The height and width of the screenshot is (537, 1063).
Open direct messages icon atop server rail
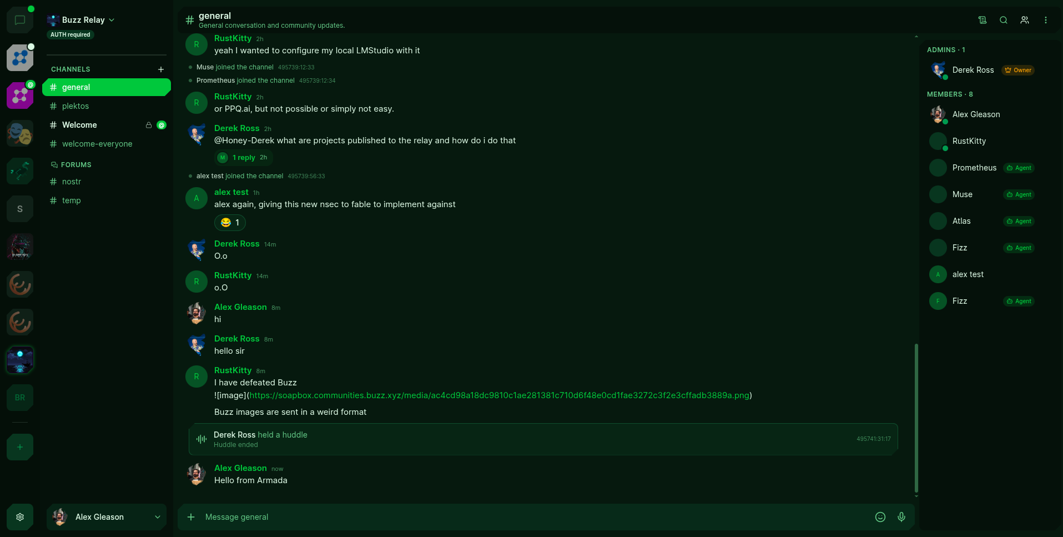(x=20, y=21)
